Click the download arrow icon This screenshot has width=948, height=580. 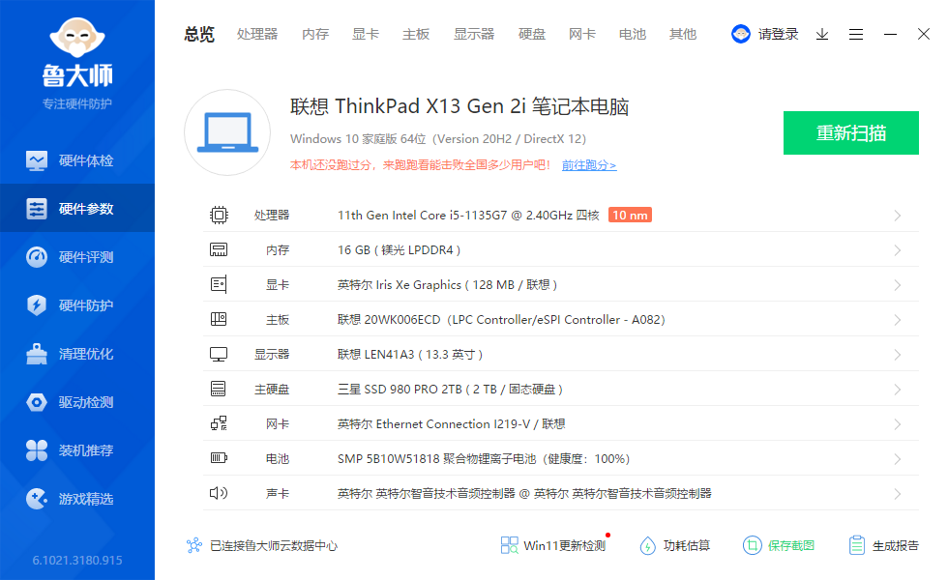[821, 35]
